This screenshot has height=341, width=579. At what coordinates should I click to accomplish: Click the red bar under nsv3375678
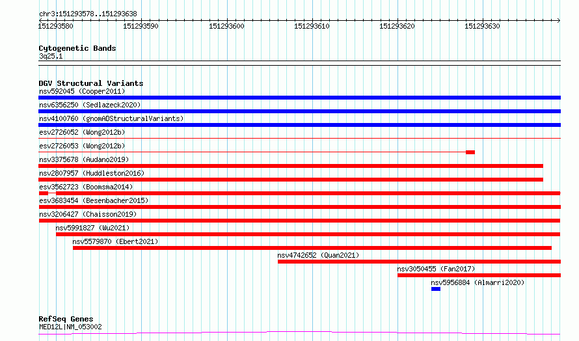[291, 166]
